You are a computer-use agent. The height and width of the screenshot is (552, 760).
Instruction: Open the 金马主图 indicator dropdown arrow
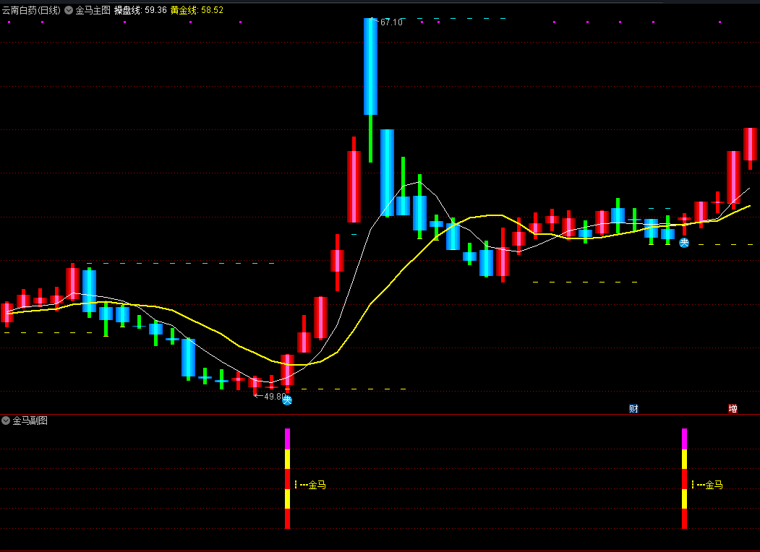pos(69,11)
